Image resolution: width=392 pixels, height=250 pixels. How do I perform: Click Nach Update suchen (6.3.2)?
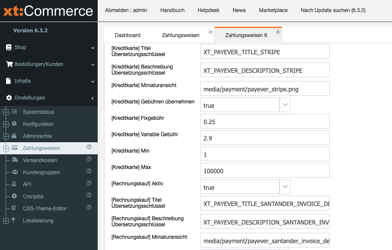click(x=333, y=10)
